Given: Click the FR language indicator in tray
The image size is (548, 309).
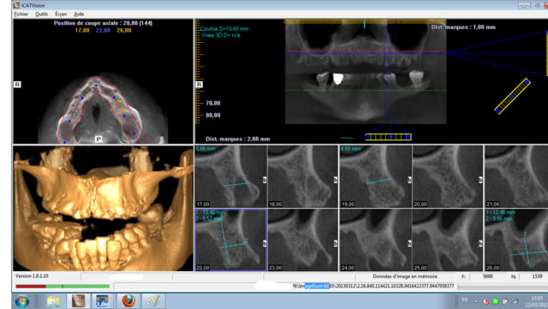Looking at the screenshot, I should (x=465, y=300).
